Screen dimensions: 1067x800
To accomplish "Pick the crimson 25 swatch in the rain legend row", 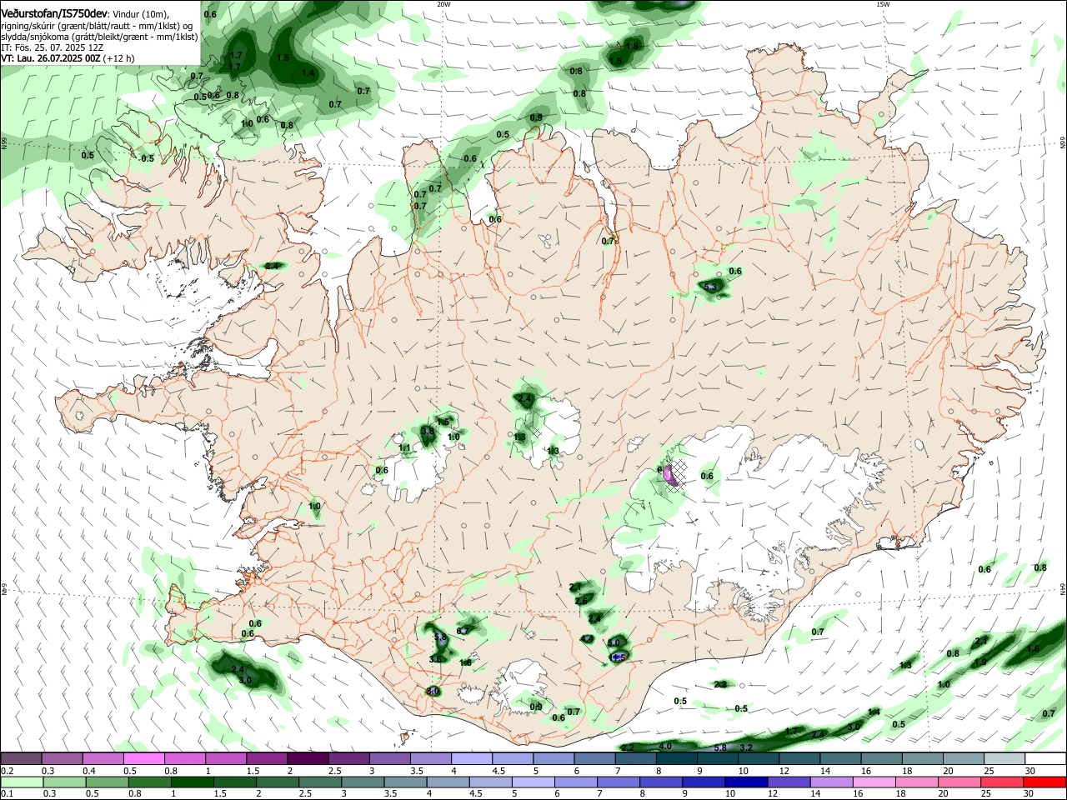I will (1002, 782).
